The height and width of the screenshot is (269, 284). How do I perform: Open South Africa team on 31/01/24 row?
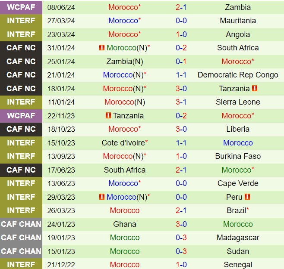(238, 48)
